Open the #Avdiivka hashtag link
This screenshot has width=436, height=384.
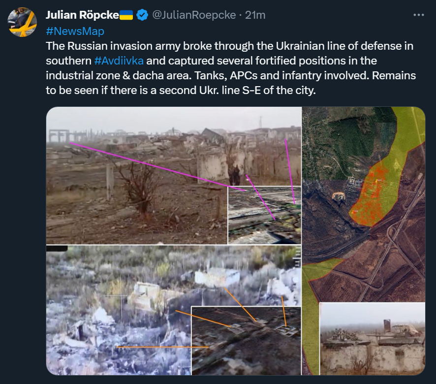coord(119,61)
